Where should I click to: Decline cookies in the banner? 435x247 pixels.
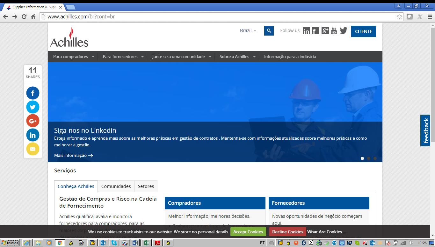(x=288, y=232)
